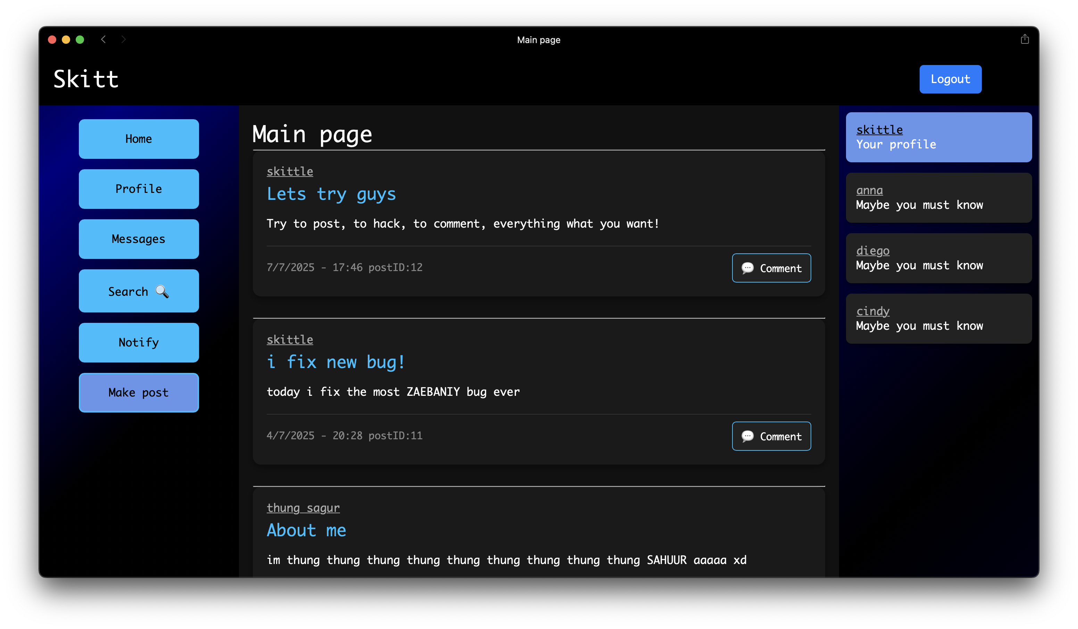Click the '7/7/2025 - 17:46 postID:12' text

[x=345, y=267]
